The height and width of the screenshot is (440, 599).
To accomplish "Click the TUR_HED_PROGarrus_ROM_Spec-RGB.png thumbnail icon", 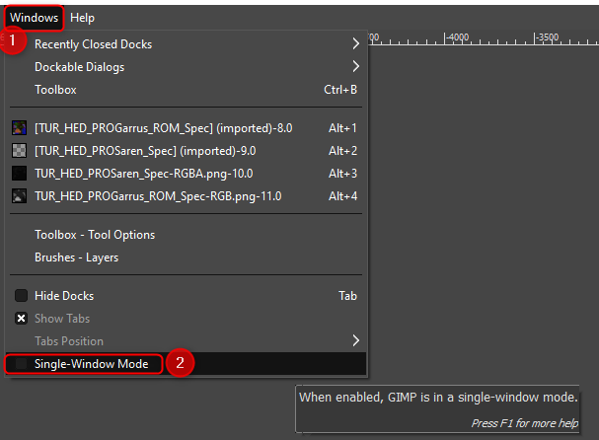I will pyautogui.click(x=19, y=196).
